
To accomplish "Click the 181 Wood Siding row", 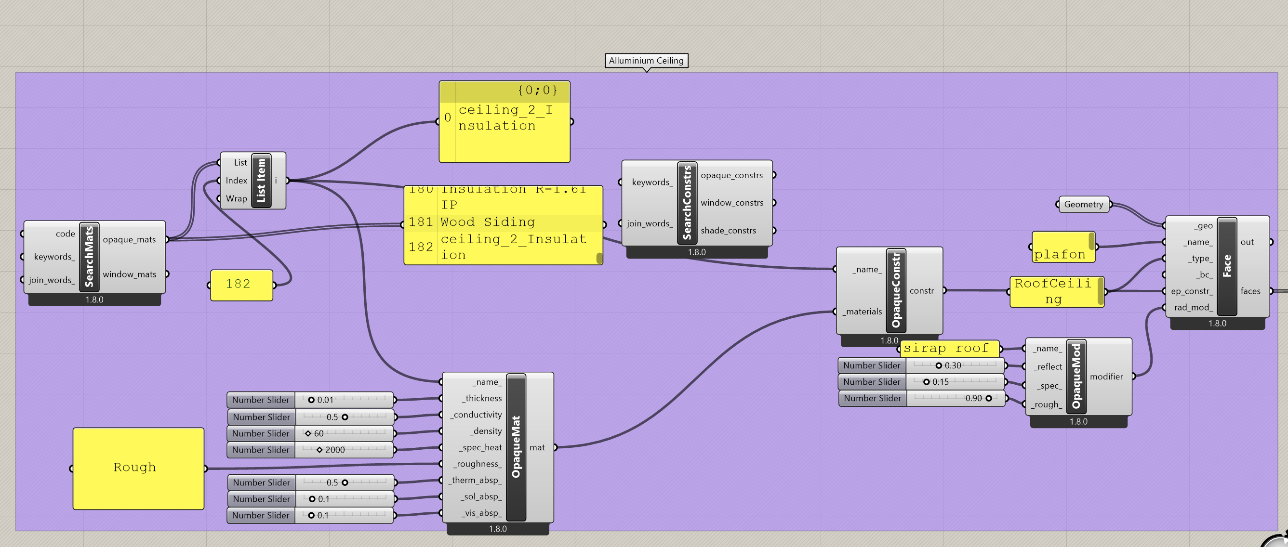I will [x=503, y=222].
